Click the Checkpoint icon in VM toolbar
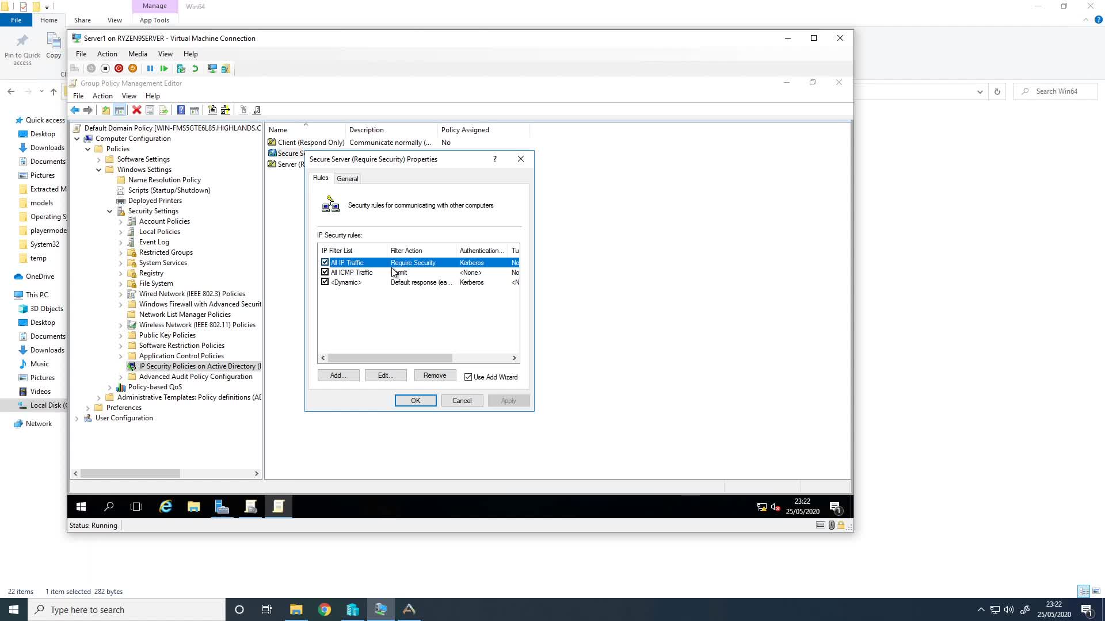Viewport: 1105px width, 621px height. point(181,68)
